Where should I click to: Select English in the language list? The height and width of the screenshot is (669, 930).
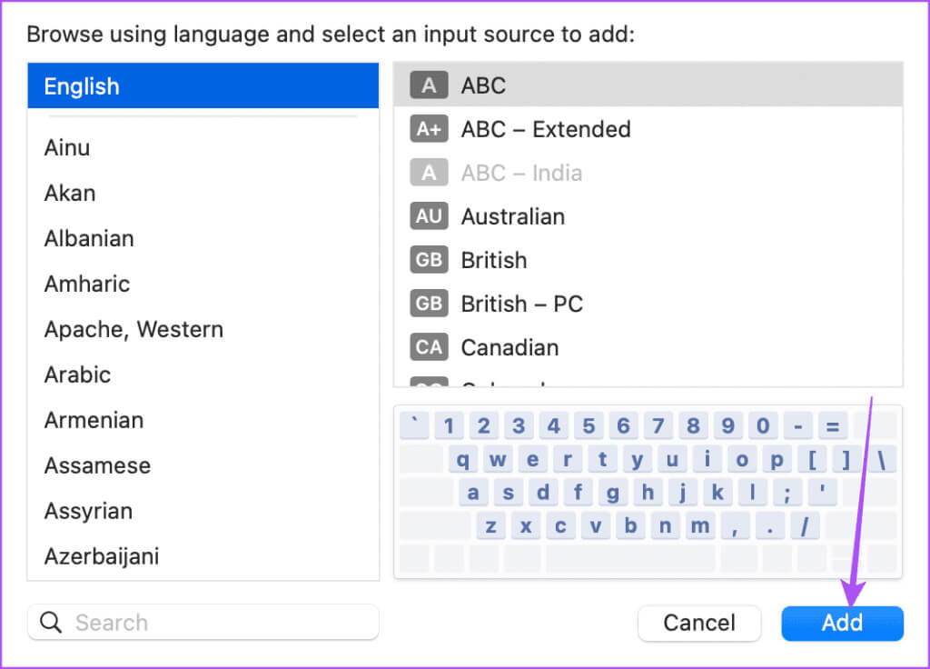(203, 86)
